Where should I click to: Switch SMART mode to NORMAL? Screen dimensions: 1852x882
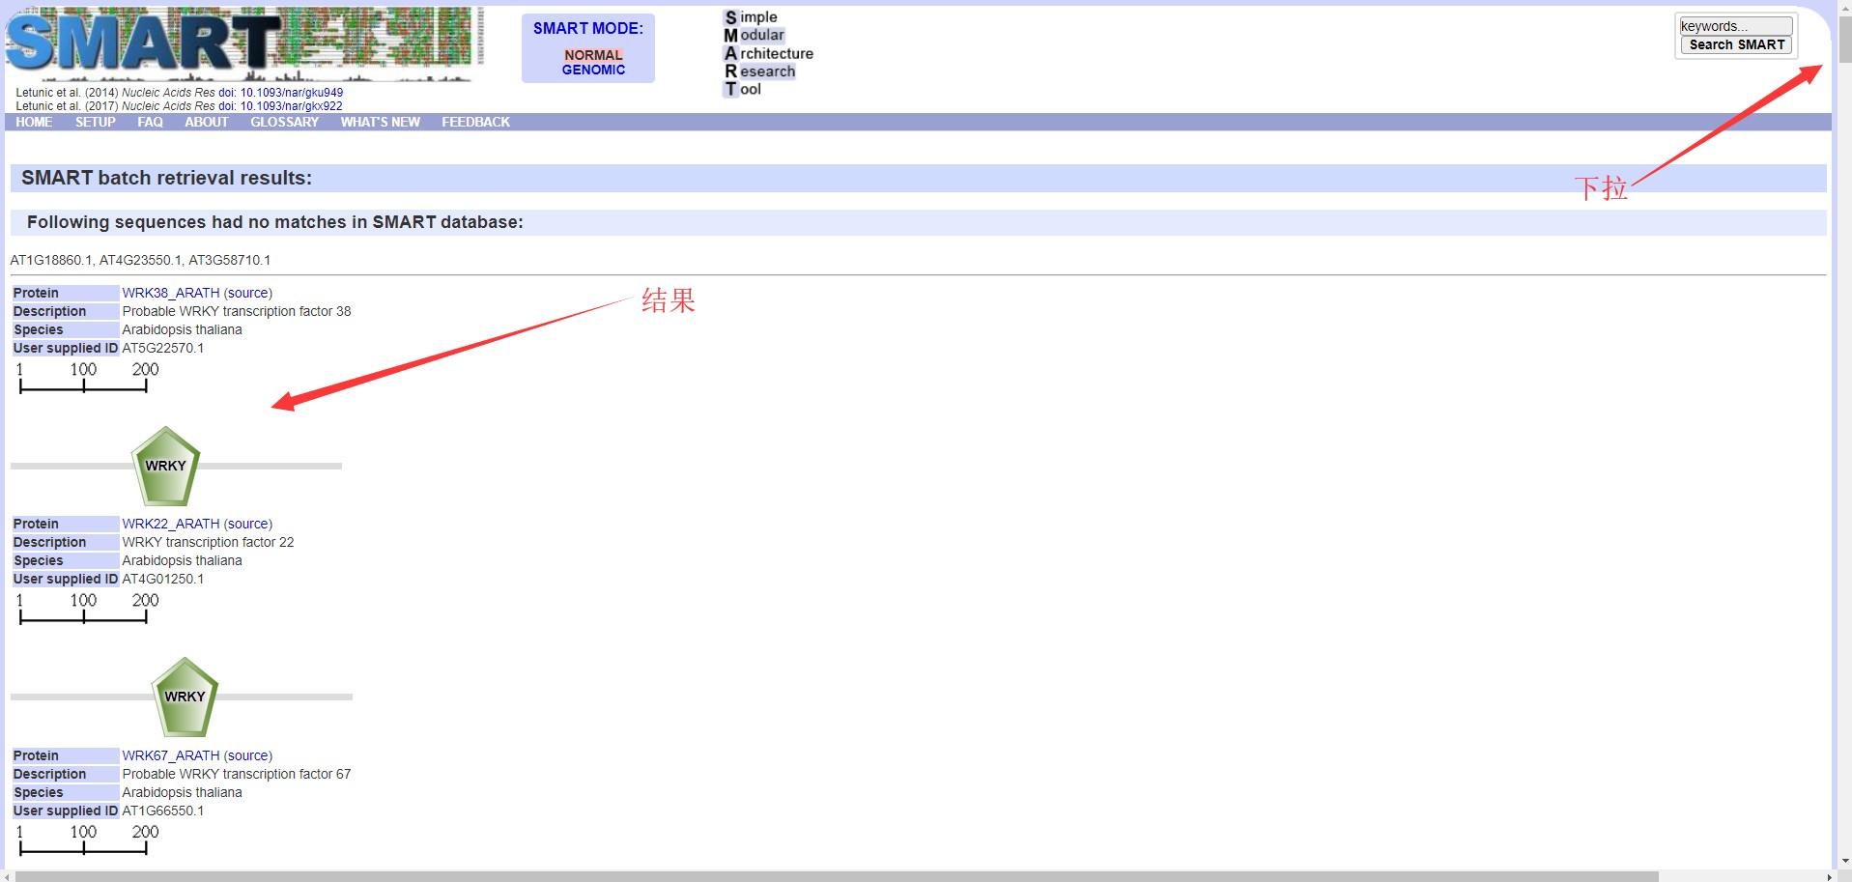[593, 55]
